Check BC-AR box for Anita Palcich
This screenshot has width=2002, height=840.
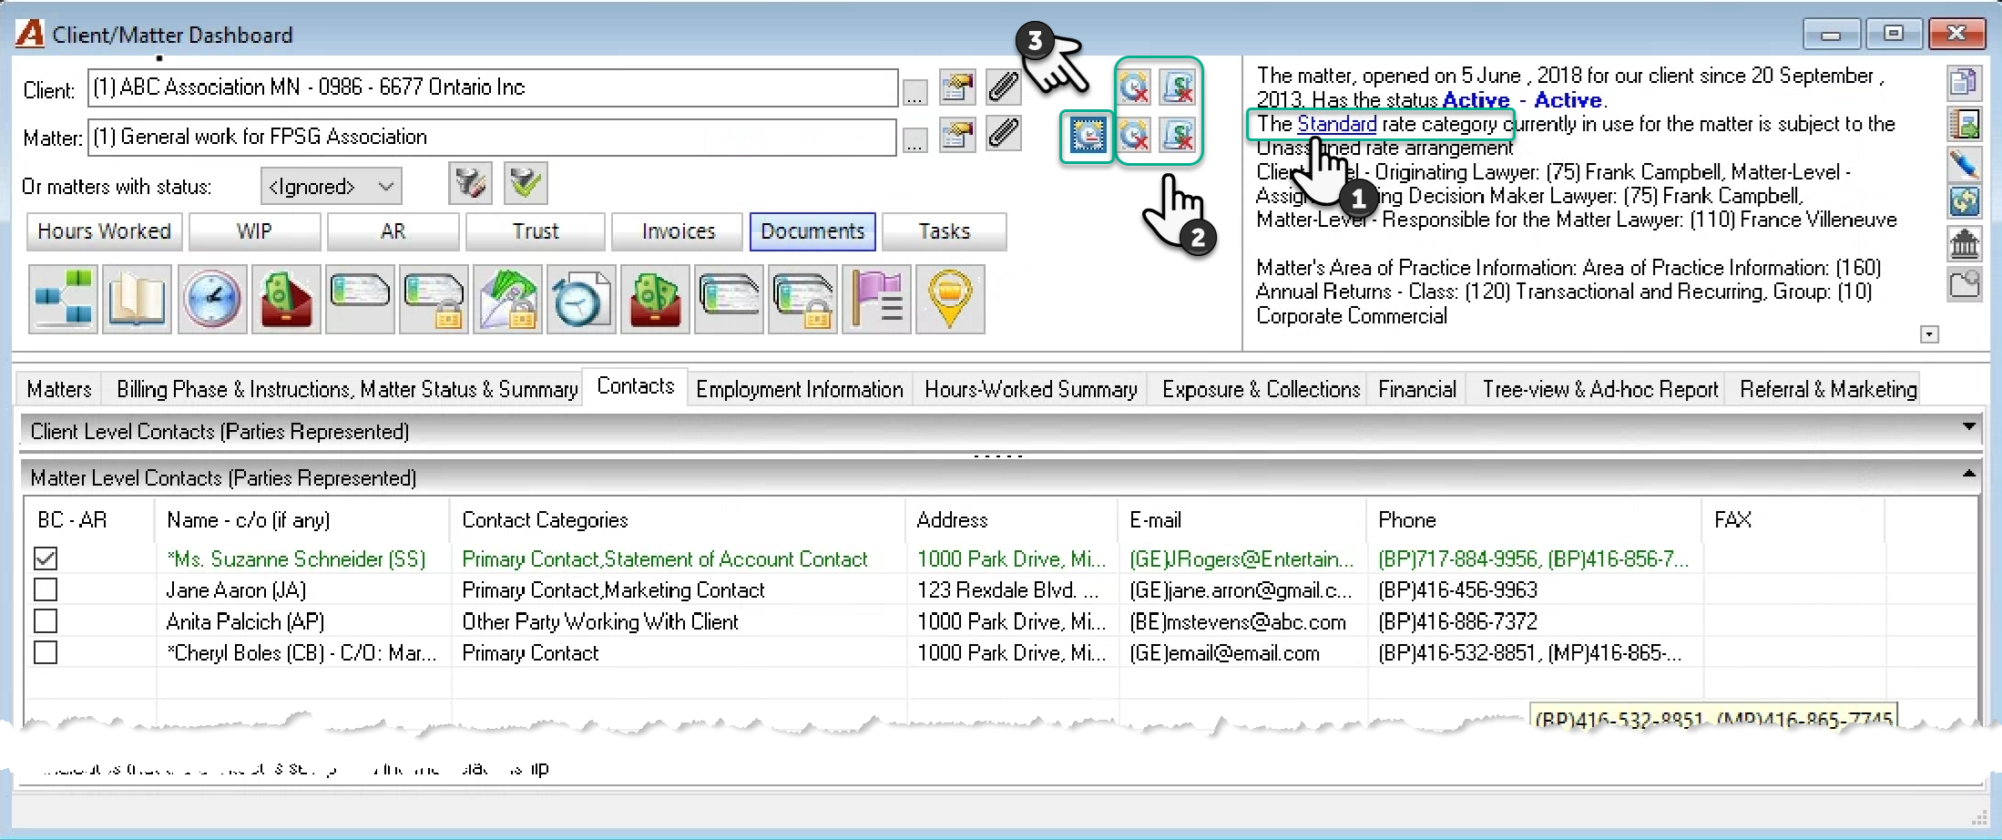point(46,621)
